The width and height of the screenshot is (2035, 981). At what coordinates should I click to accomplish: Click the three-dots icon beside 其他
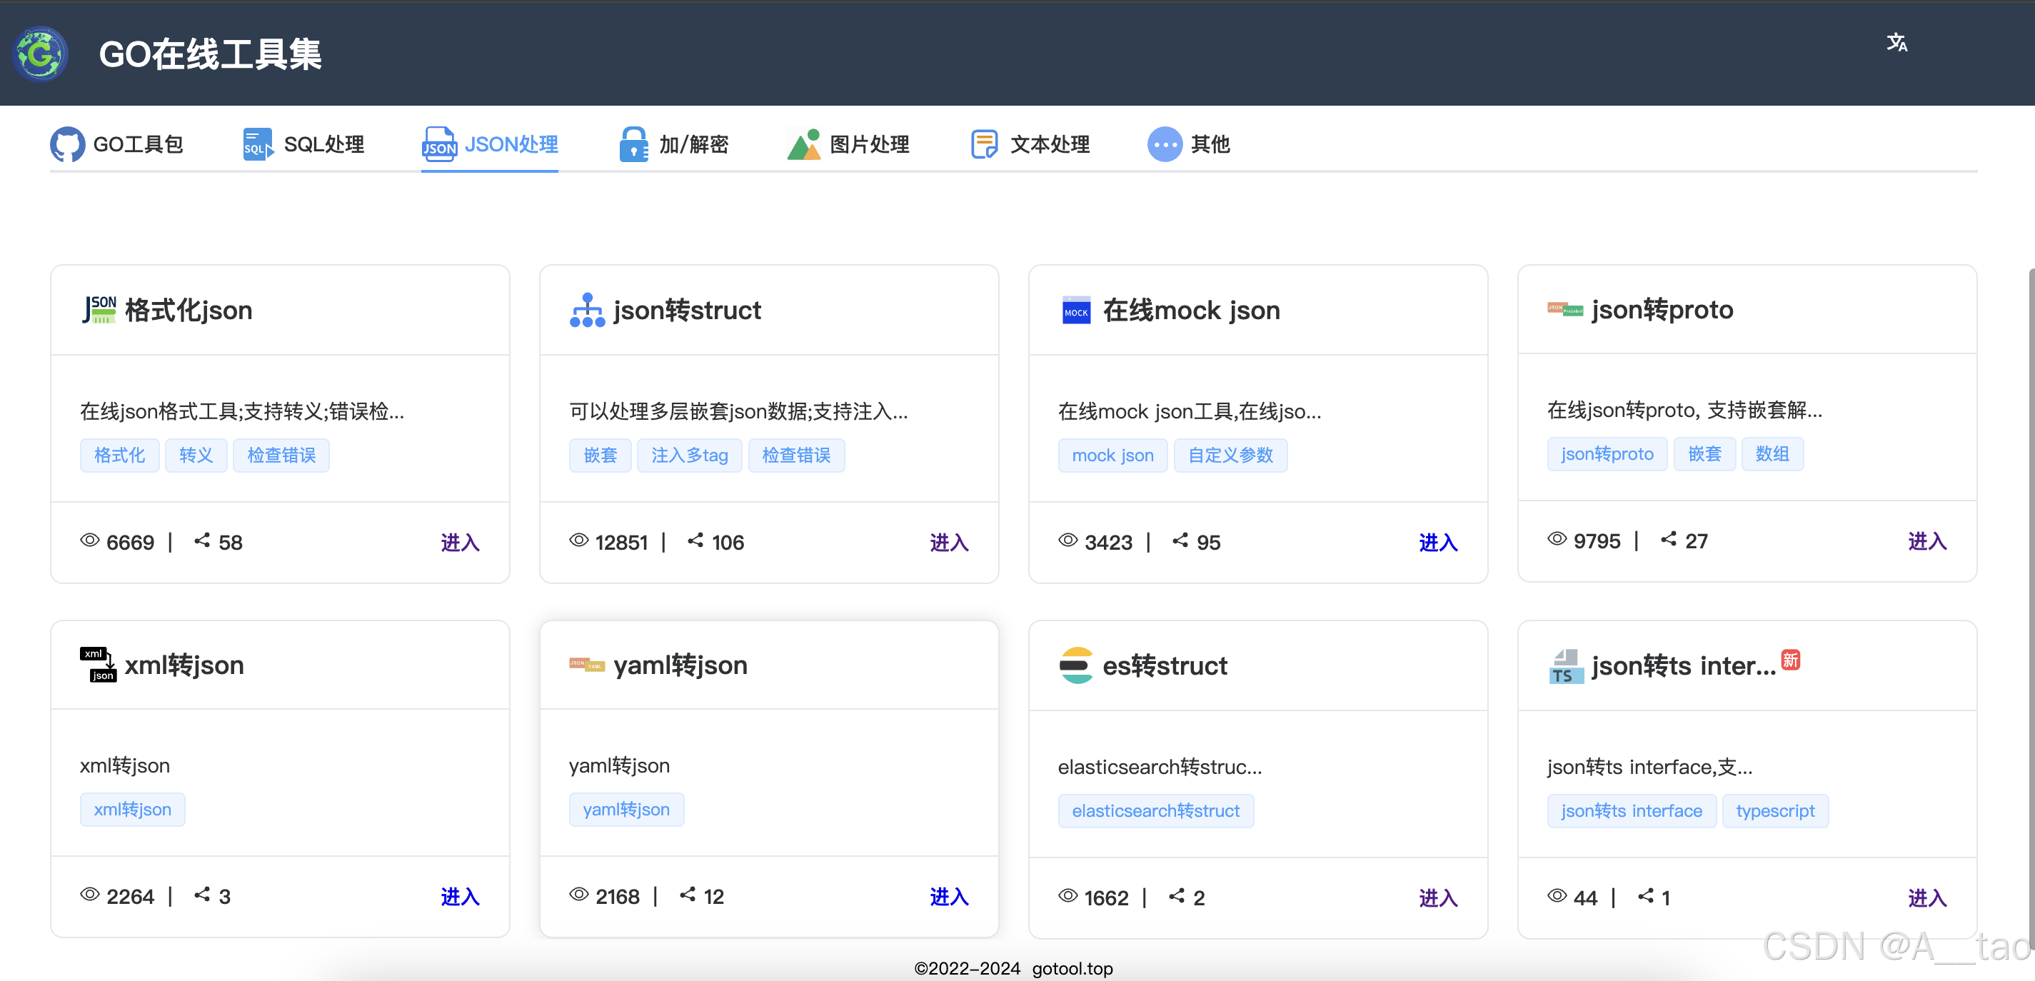[1165, 144]
